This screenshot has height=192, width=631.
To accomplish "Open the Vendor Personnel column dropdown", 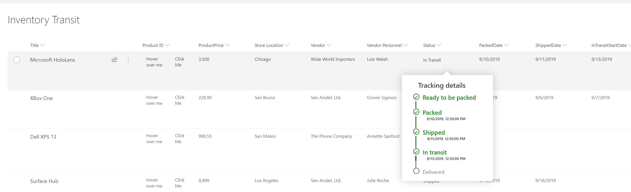I will (405, 45).
